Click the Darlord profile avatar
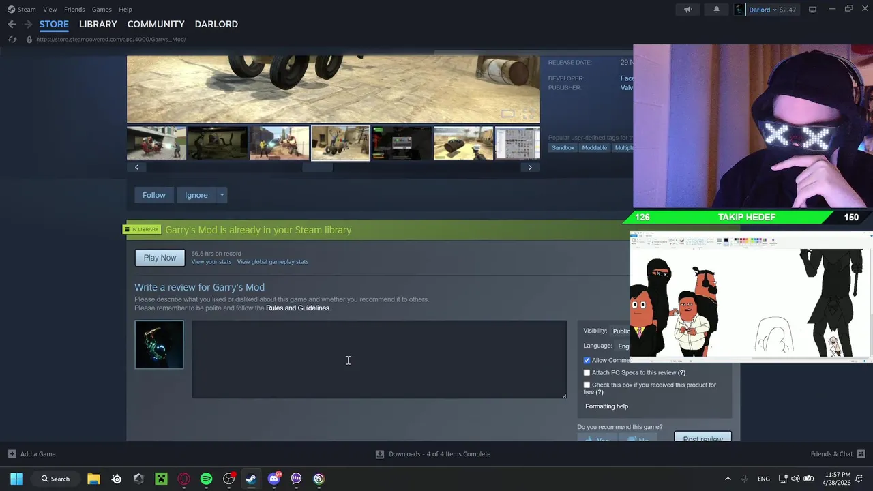 (740, 10)
